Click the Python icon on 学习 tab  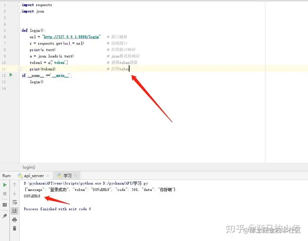(x=59, y=175)
